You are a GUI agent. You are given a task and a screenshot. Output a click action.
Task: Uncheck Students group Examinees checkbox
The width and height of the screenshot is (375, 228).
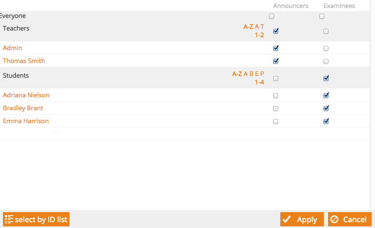(326, 79)
